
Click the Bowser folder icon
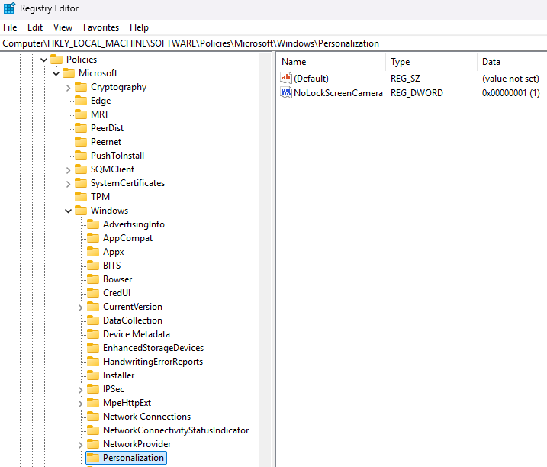[93, 279]
